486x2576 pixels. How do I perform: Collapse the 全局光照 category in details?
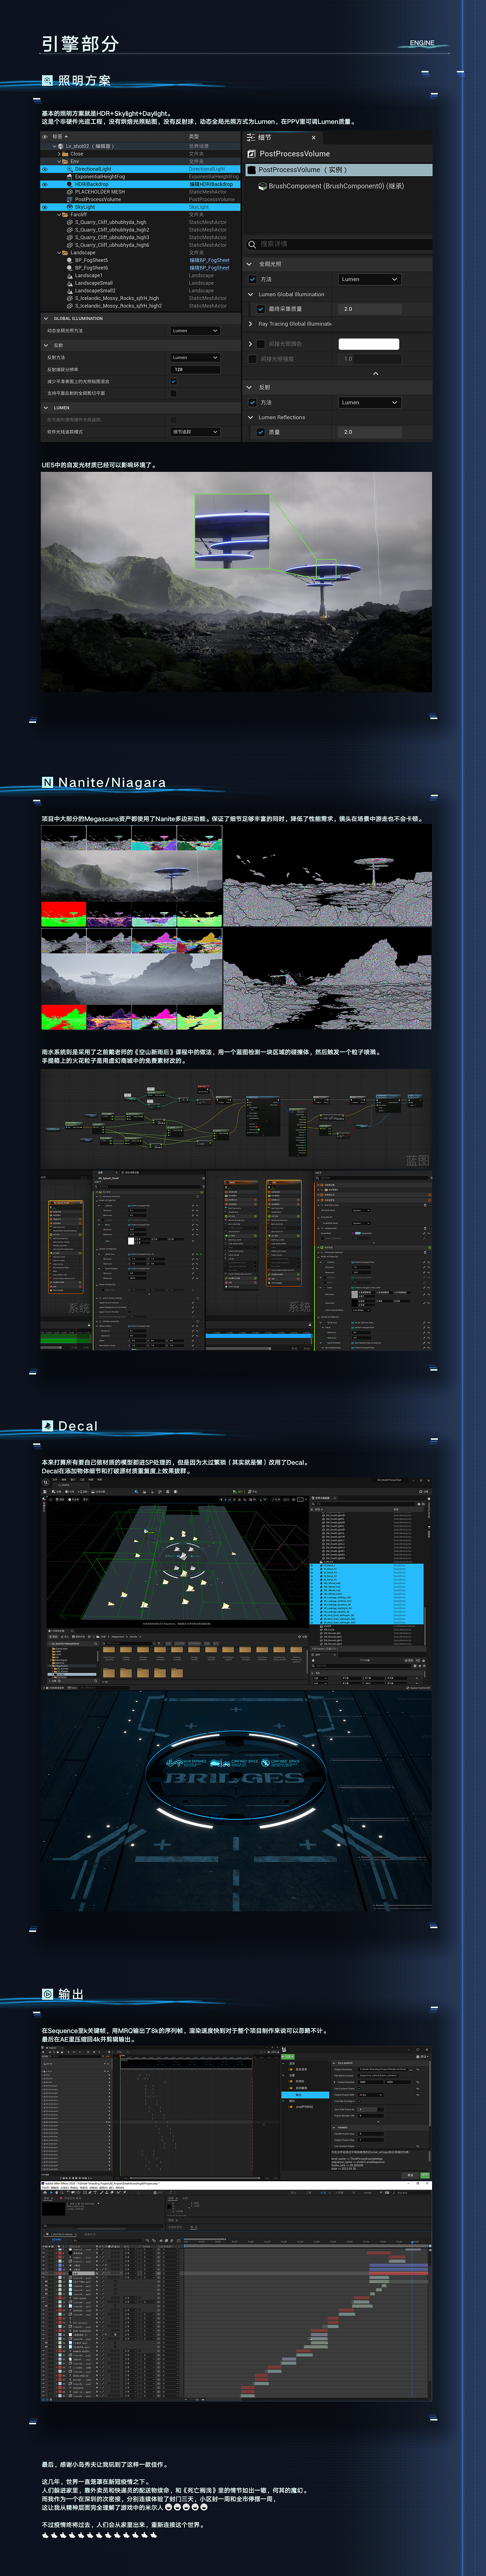249,264
